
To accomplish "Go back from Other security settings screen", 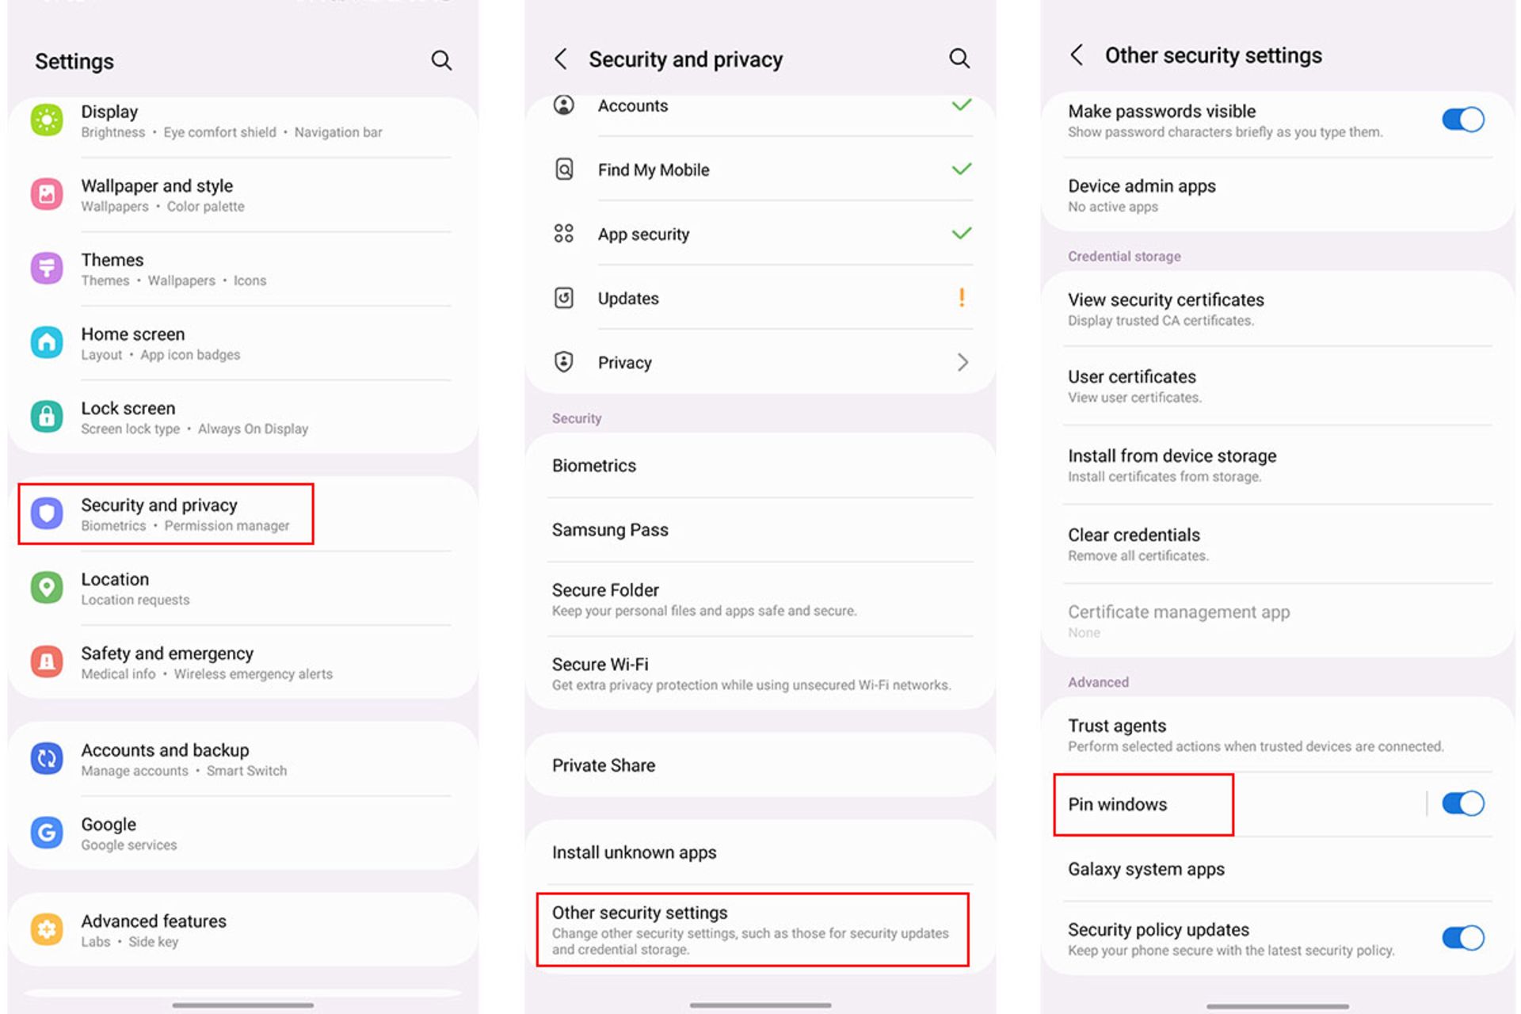I will [1077, 55].
